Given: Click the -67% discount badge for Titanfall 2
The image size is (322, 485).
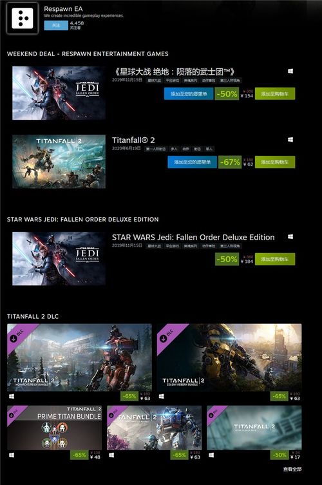Looking at the screenshot, I should coord(230,162).
